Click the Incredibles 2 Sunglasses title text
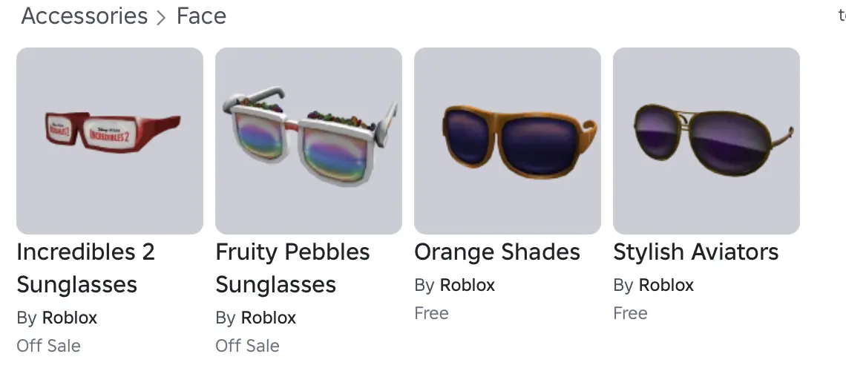This screenshot has height=374, width=846. tap(85, 268)
